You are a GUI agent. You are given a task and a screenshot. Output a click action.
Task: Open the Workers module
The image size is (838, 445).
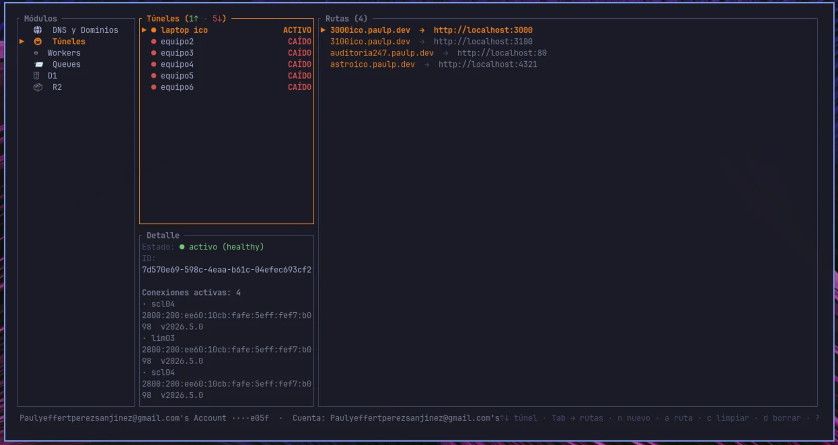[x=64, y=53]
